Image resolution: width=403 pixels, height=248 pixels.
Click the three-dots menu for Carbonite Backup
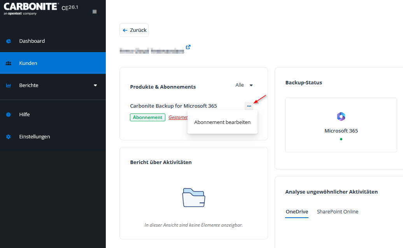click(249, 106)
